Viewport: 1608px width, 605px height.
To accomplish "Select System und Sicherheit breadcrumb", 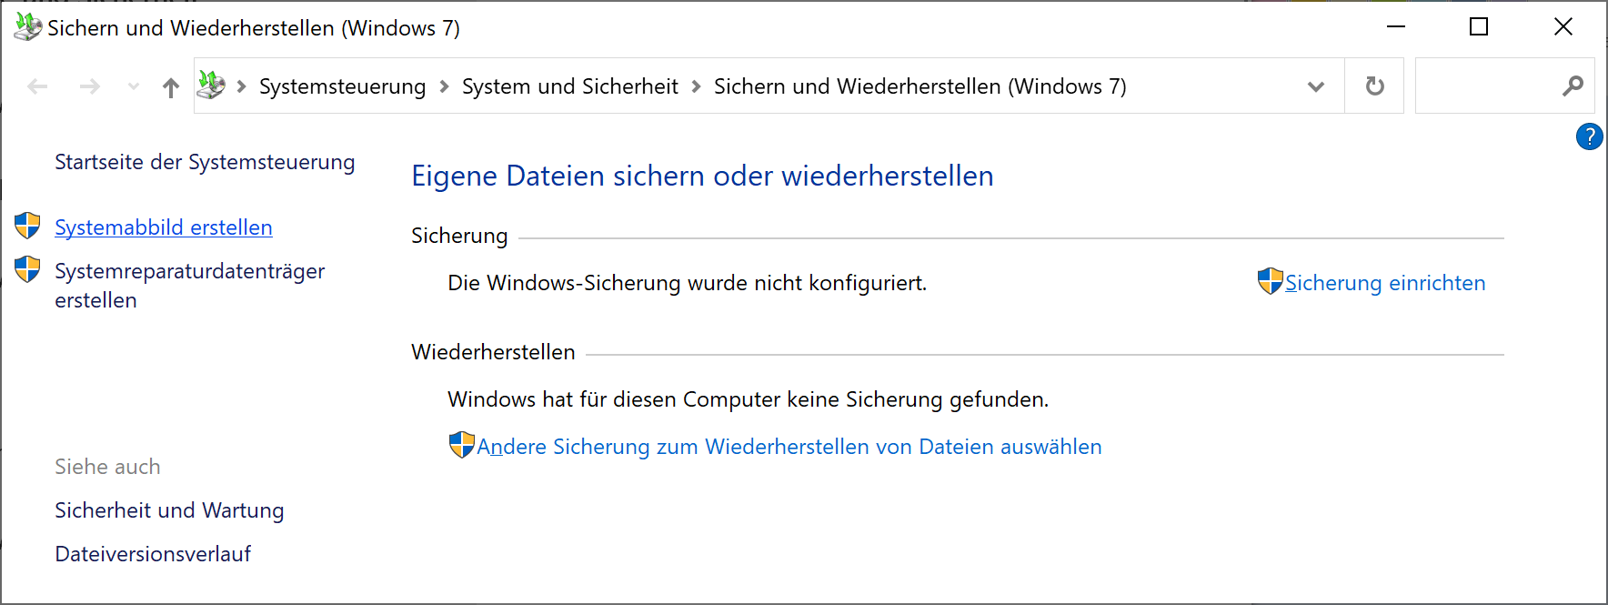I will pos(570,86).
